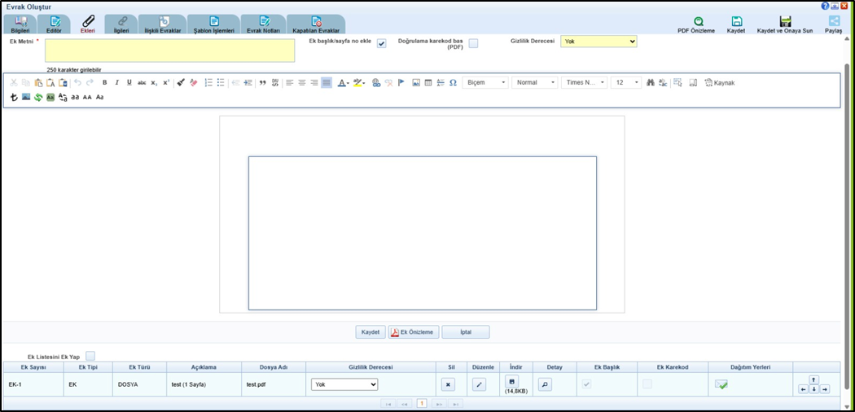Screen dimensions: 855x412
Task: Click the Kaydet button below the editor
Action: pos(370,332)
